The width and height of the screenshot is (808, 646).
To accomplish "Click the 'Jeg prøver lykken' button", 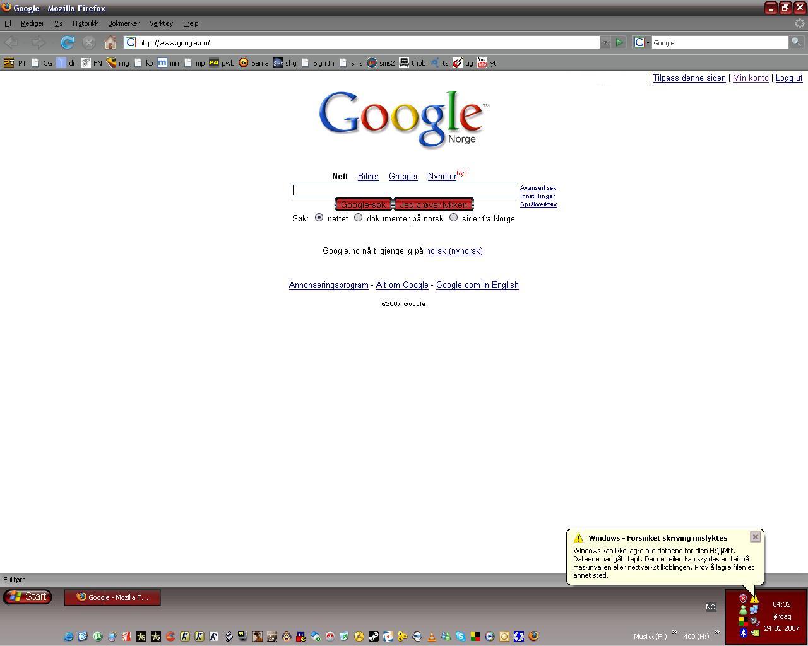I will [x=434, y=204].
